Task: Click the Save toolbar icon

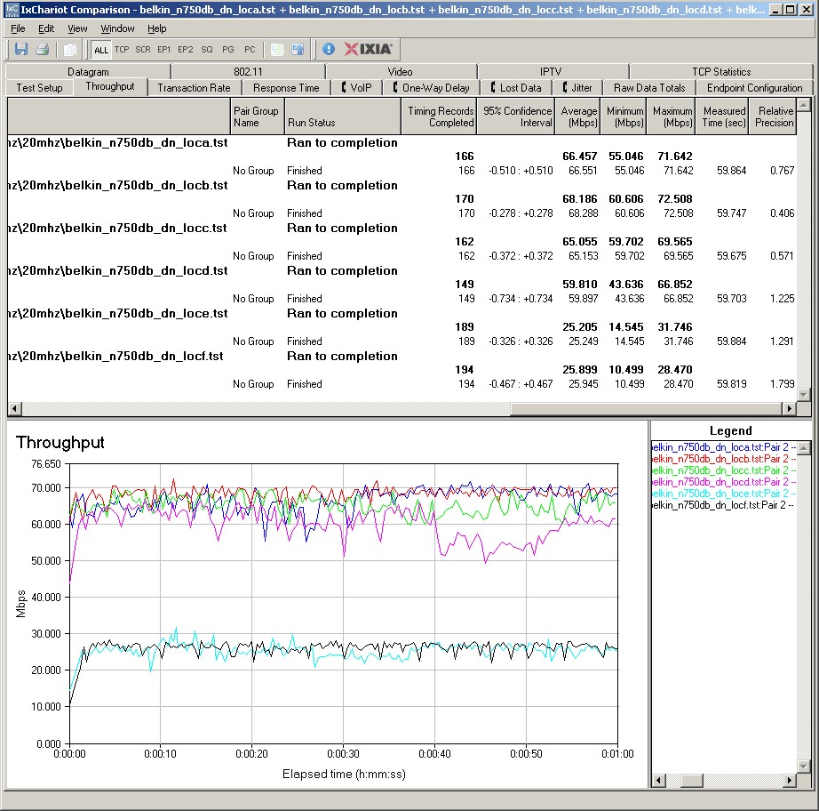Action: click(21, 50)
